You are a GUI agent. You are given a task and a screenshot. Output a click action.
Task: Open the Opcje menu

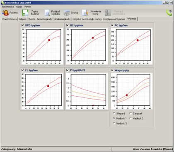tap(19, 7)
